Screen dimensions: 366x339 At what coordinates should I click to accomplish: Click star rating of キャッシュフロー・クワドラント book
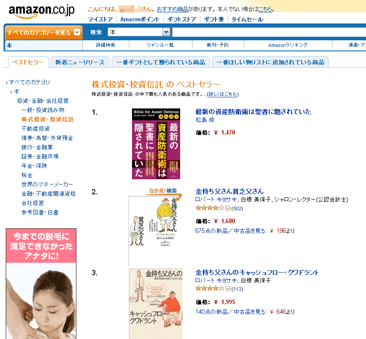point(210,289)
